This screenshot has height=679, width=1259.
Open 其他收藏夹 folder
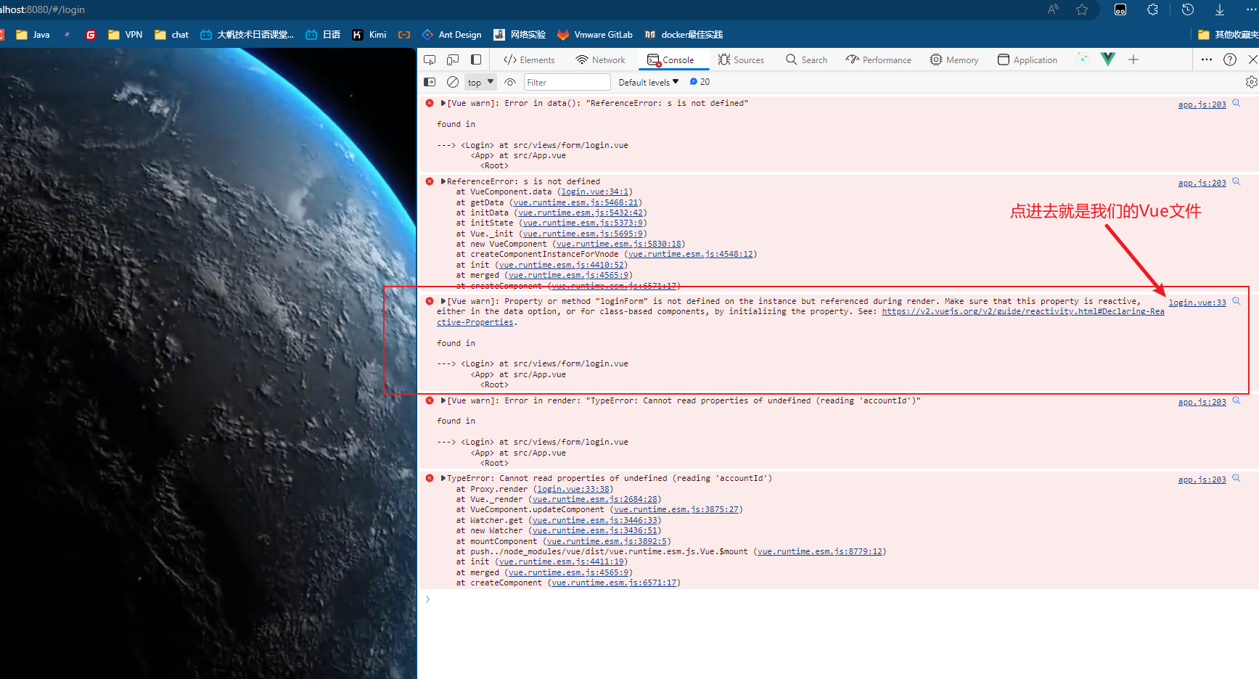pyautogui.click(x=1229, y=34)
